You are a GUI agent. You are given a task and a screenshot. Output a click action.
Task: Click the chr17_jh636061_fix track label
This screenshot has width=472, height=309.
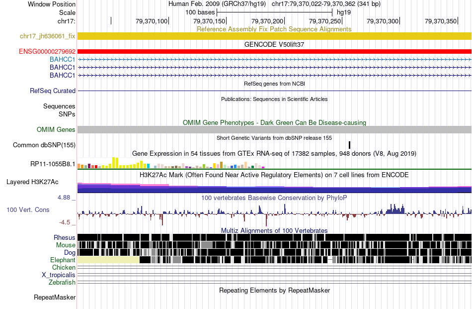coord(48,36)
